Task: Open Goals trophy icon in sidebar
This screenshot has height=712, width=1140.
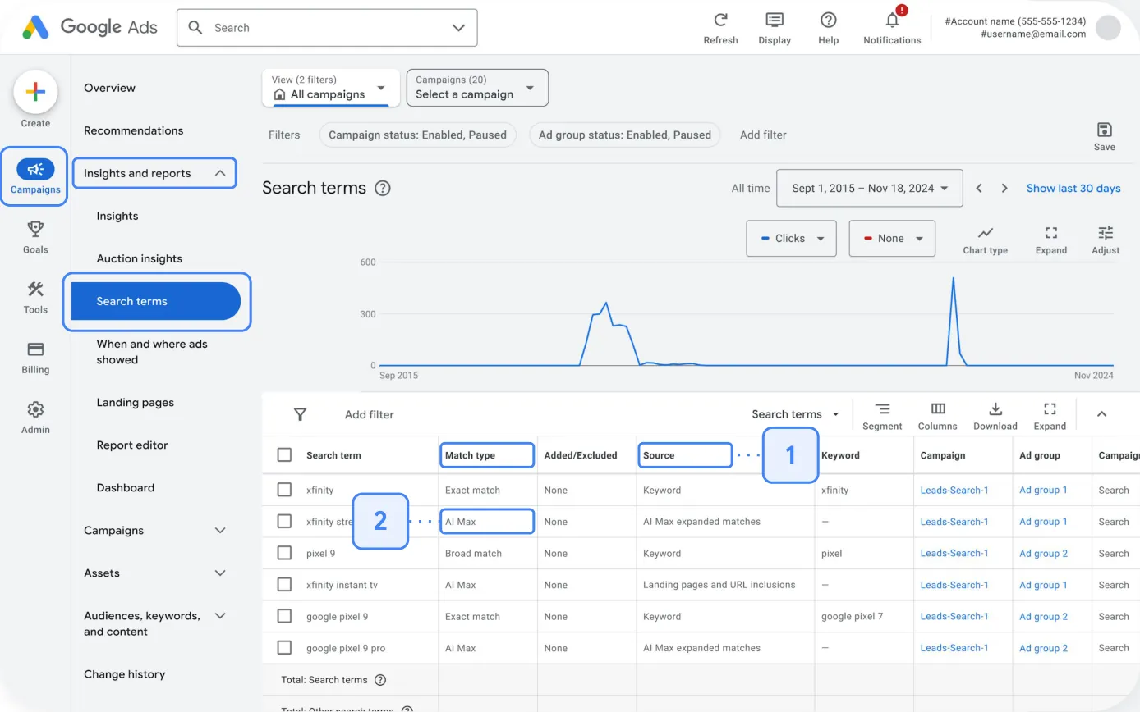Action: 35,229
